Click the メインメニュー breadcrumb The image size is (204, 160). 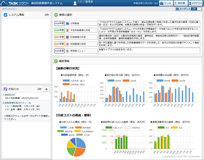tap(9, 9)
